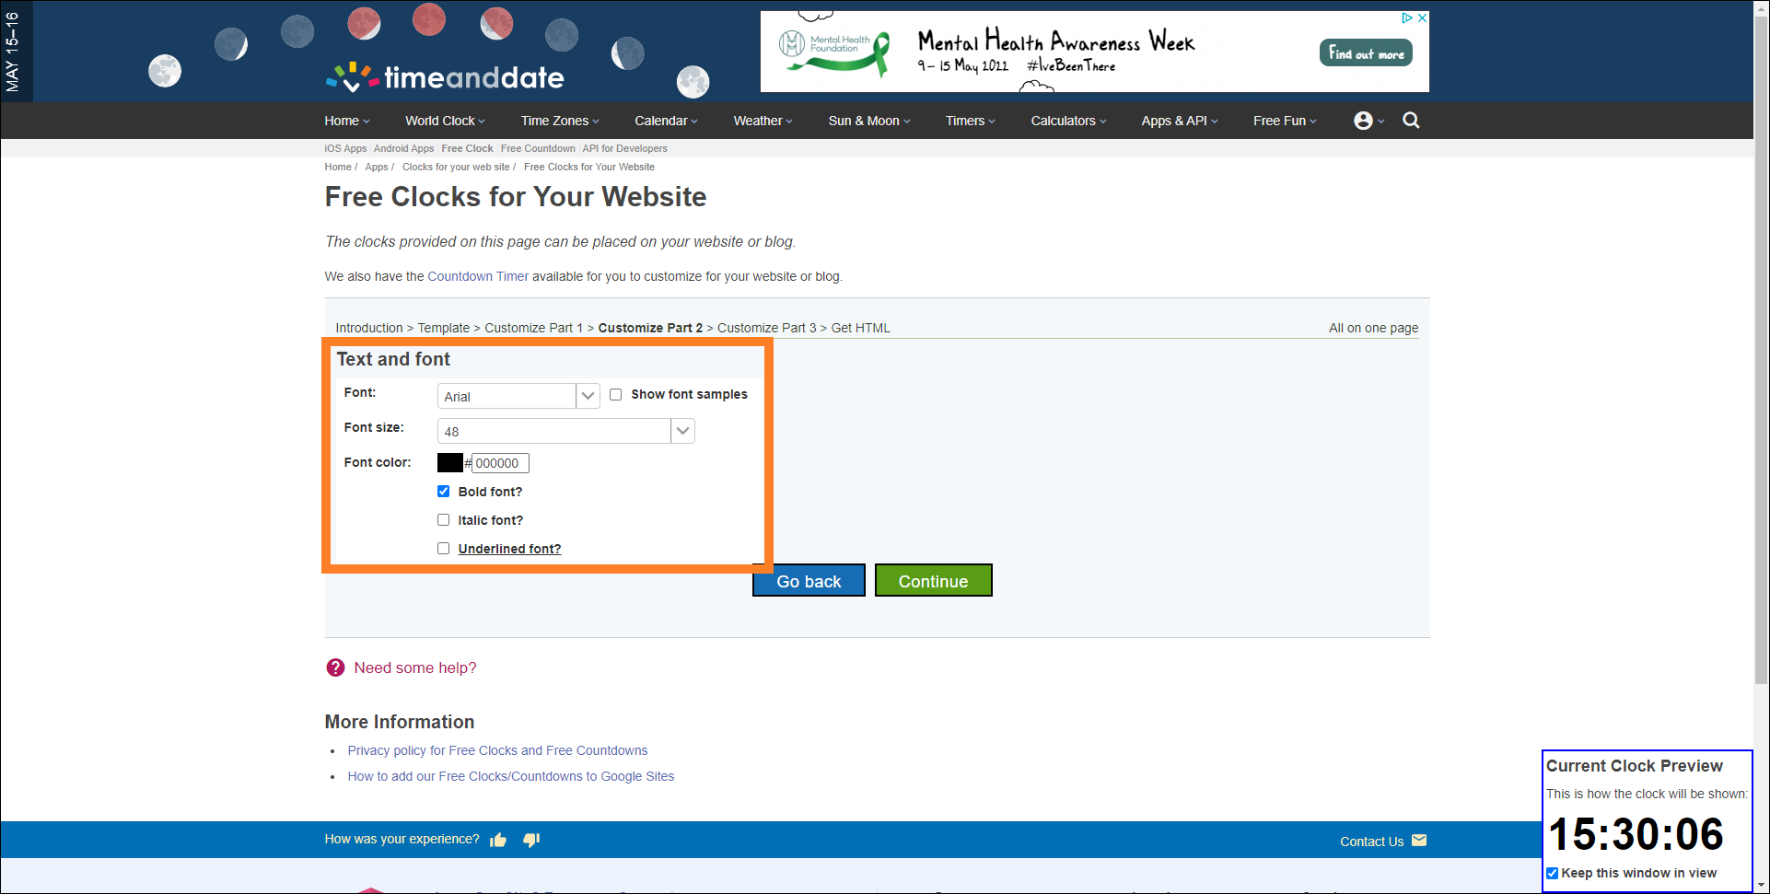Click the font color hex input field

[x=500, y=463]
